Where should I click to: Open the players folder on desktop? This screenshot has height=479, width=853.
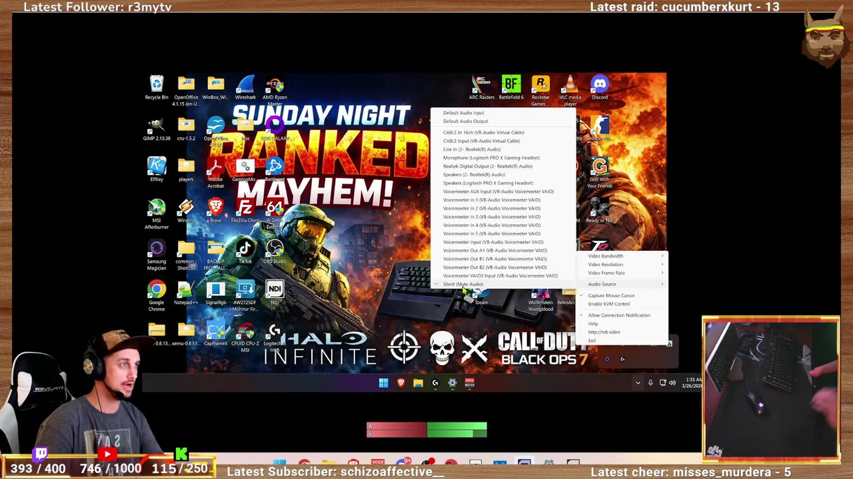pos(186,170)
